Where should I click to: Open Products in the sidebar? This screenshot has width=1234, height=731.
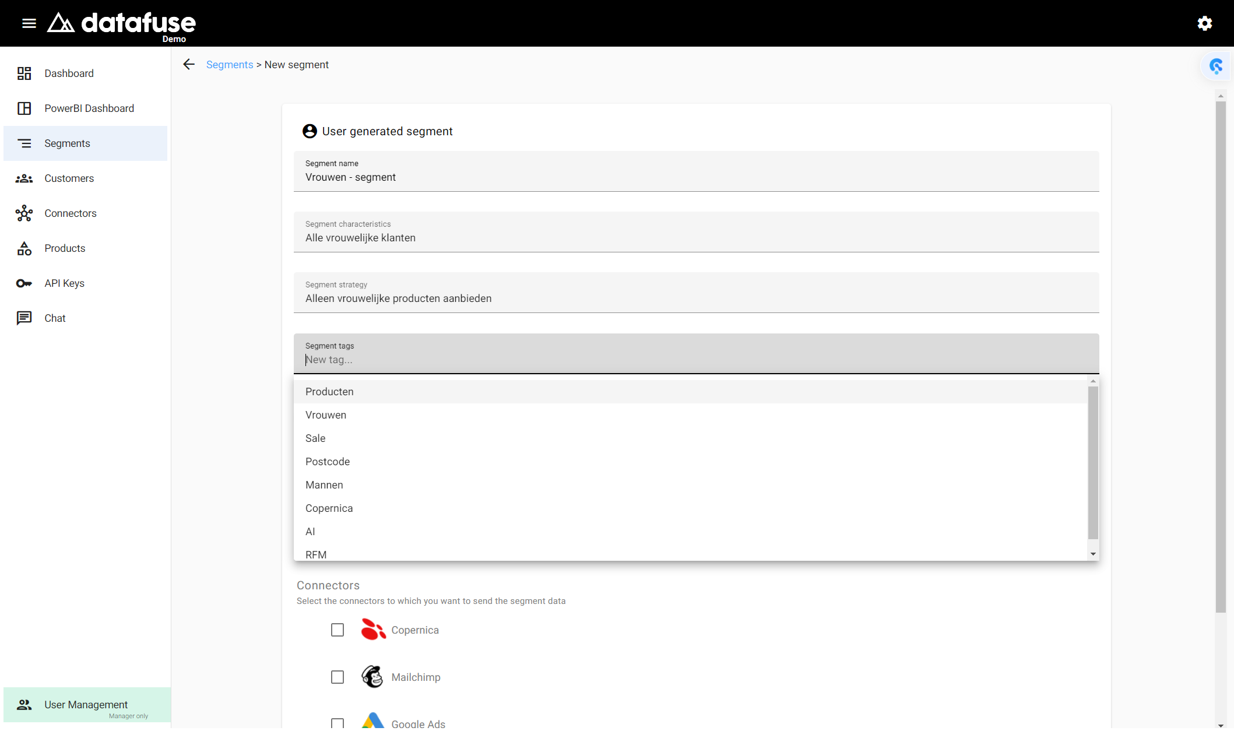tap(85, 248)
